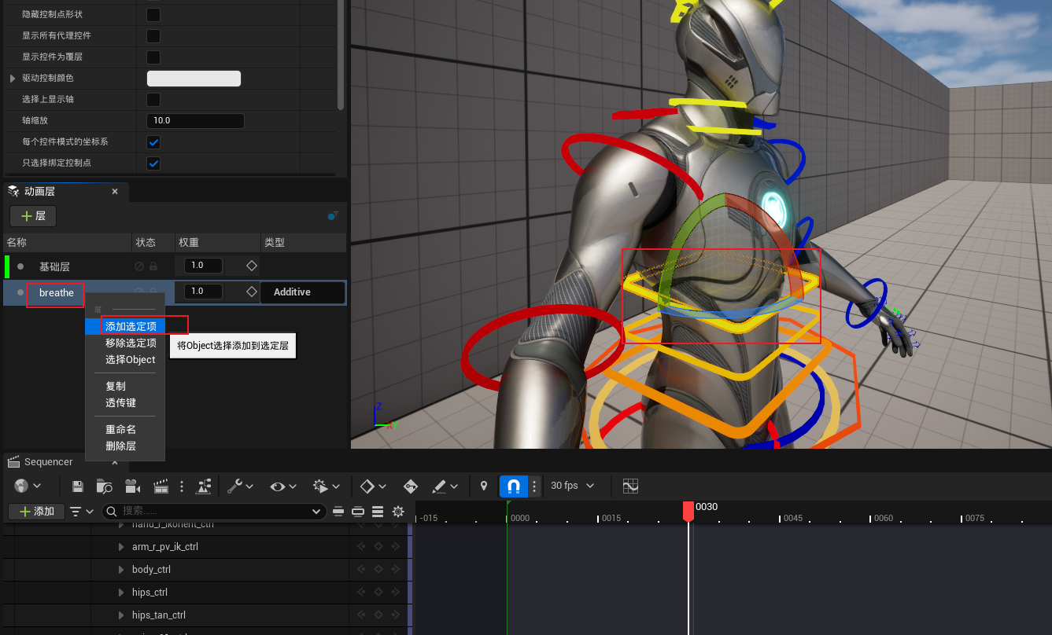Add selected objects via 添加选定项
Viewport: 1052px width, 635px height.
coord(131,326)
